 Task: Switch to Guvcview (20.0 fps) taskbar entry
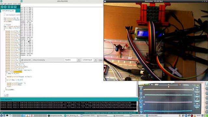[137, 116]
